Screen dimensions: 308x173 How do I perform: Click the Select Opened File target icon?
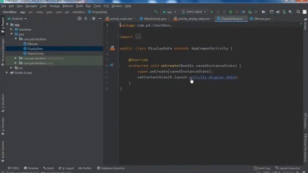point(79,19)
